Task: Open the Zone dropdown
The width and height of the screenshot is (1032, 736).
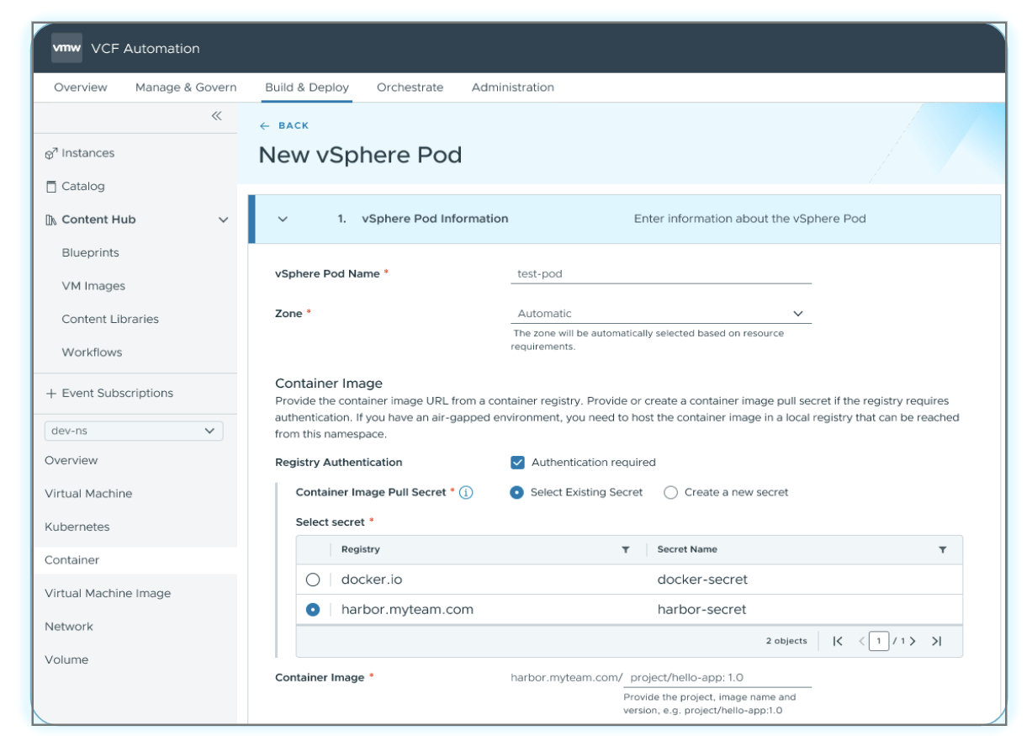Action: (x=661, y=314)
